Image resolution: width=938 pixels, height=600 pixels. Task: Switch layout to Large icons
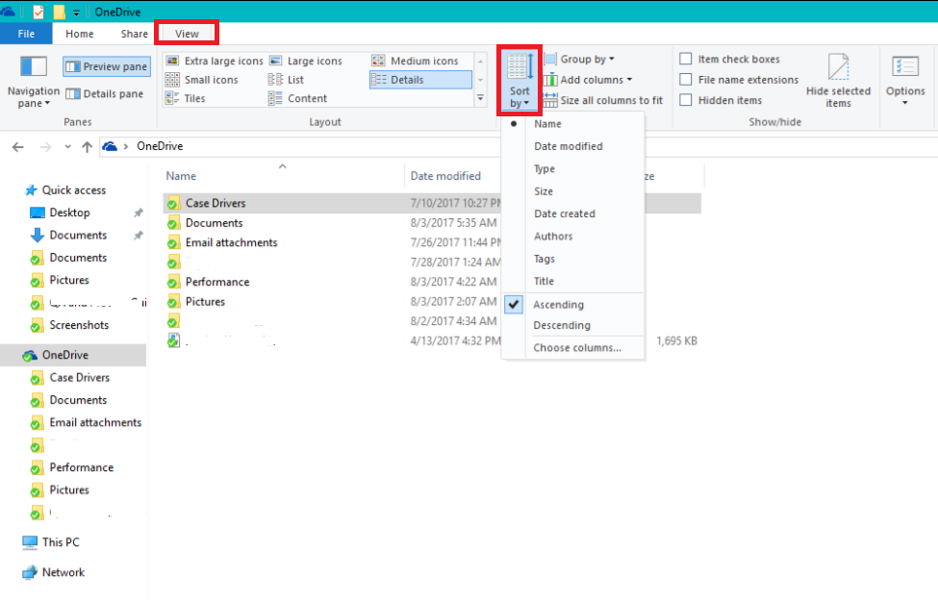coord(310,60)
